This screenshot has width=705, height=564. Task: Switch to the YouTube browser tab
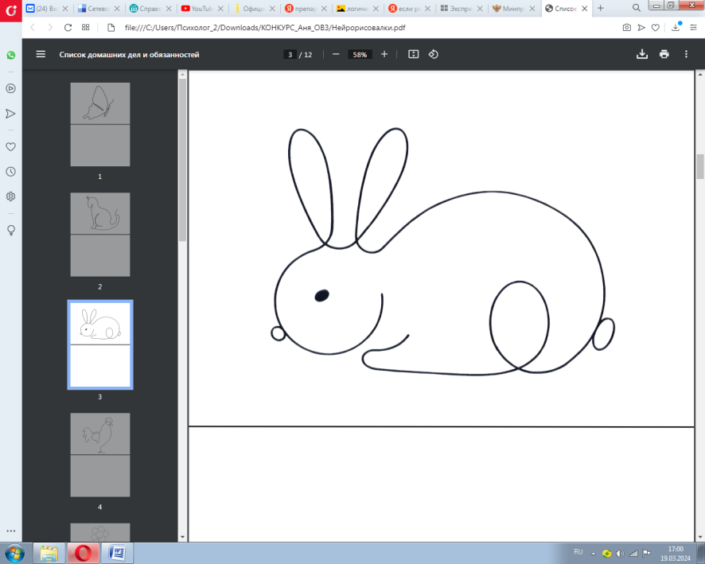201,8
